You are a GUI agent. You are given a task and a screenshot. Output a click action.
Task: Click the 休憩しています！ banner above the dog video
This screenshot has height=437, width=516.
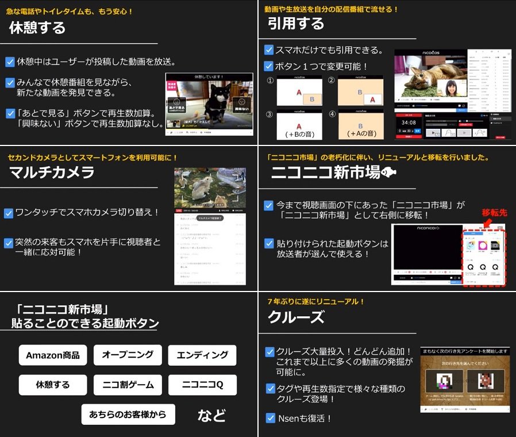pos(209,76)
